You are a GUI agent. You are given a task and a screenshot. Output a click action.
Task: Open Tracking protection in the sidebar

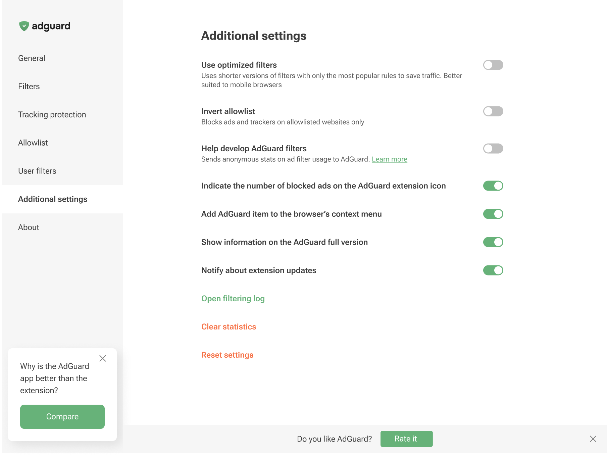[x=62, y=115]
